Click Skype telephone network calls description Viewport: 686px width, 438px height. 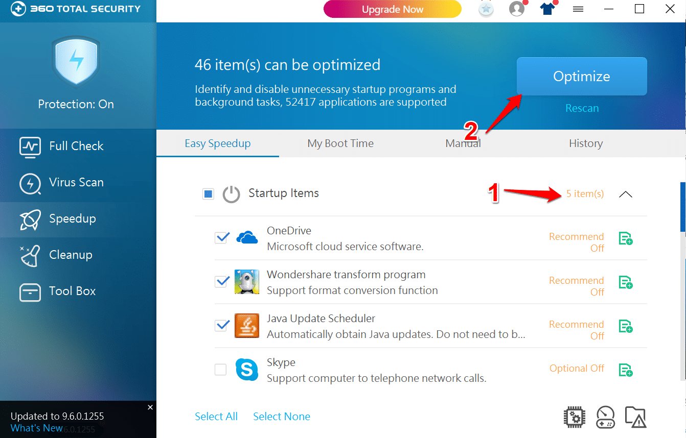pyautogui.click(x=377, y=379)
